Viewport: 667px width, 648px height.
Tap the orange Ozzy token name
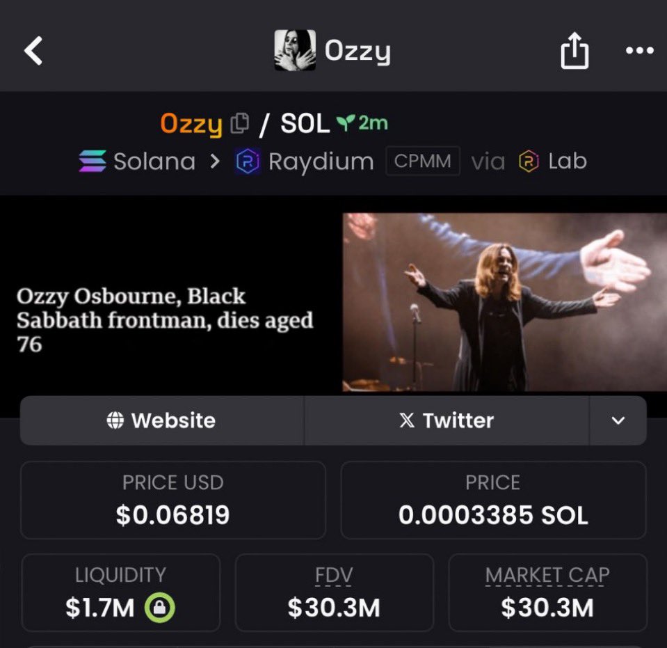(191, 123)
